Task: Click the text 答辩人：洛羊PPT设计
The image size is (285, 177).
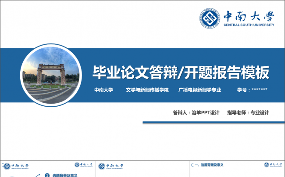Action: 196,113
